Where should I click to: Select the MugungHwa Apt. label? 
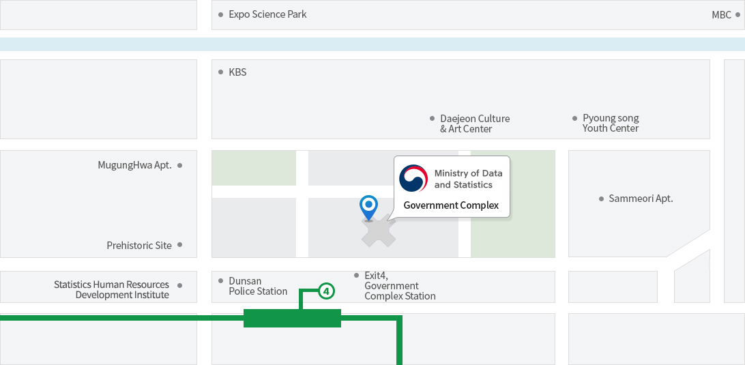(134, 165)
